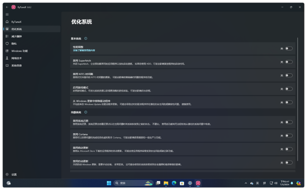Open Task View on taskbar
This screenshot has height=190, width=307.
click(x=158, y=183)
